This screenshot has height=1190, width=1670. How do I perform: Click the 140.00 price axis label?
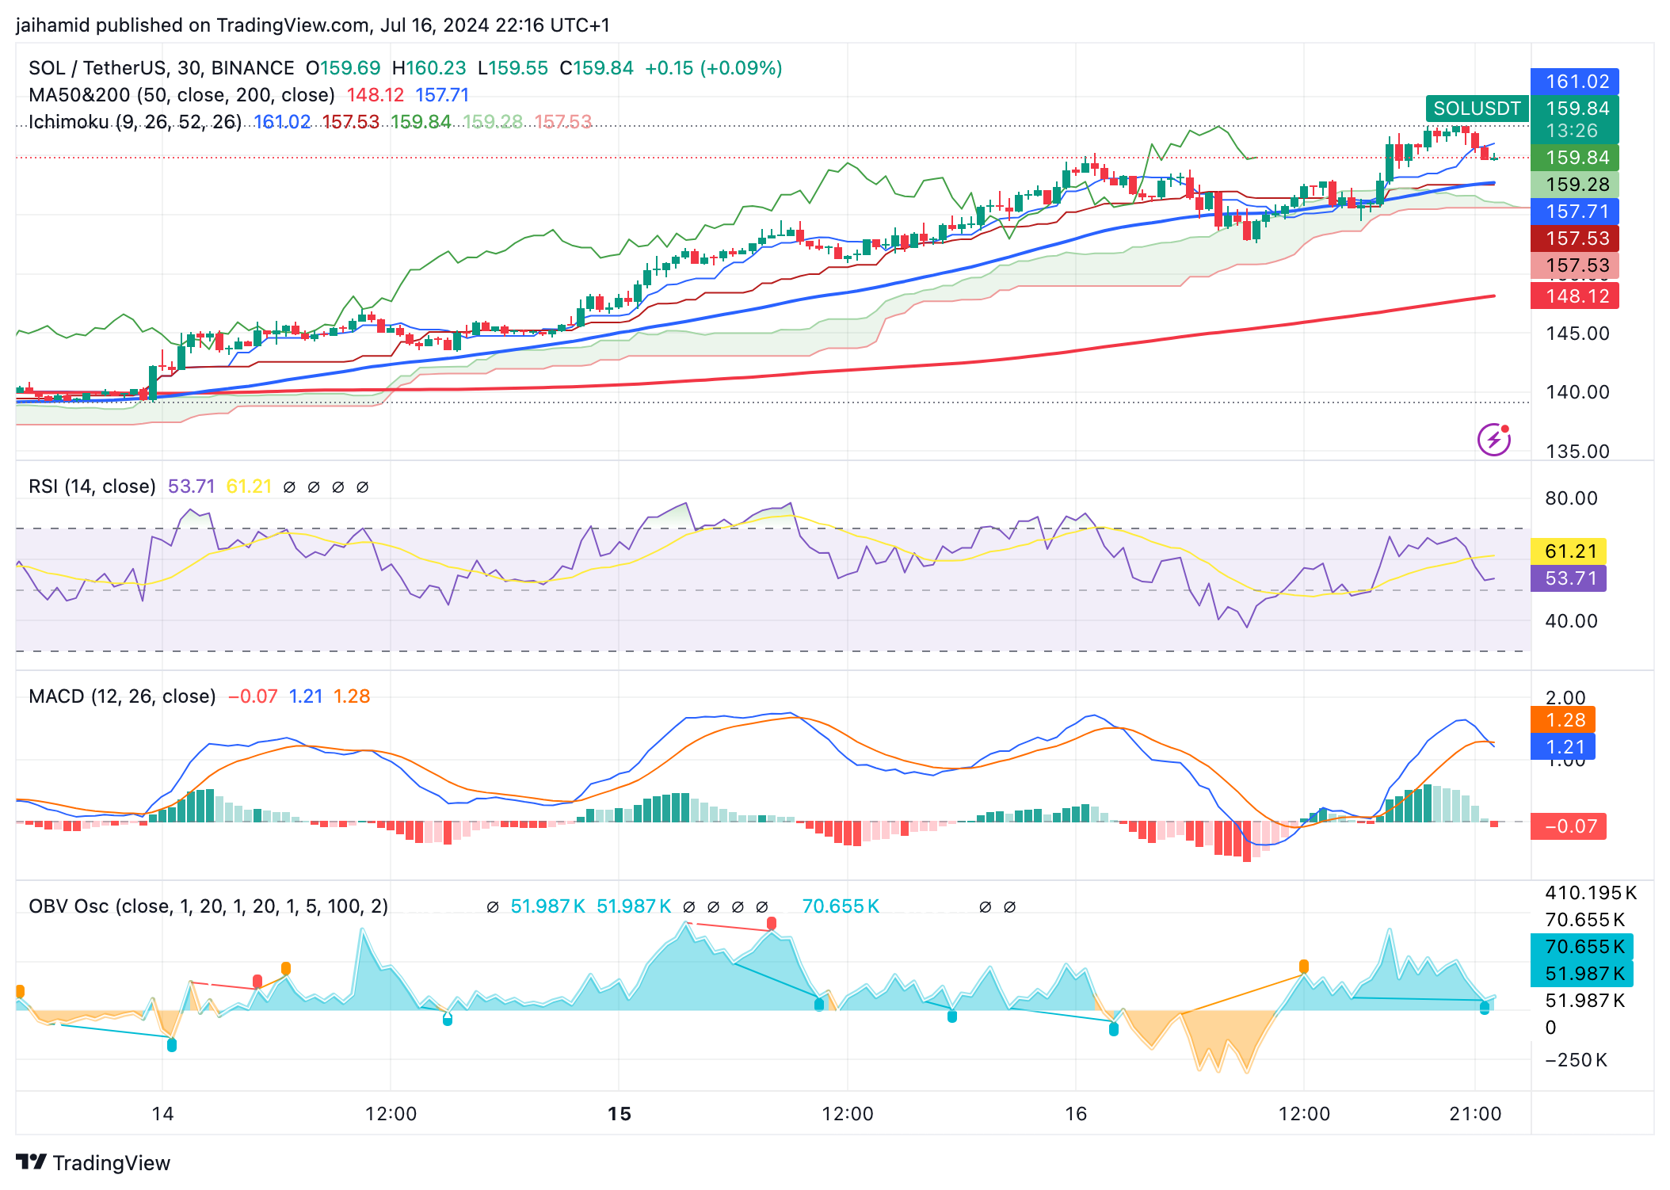[1577, 392]
